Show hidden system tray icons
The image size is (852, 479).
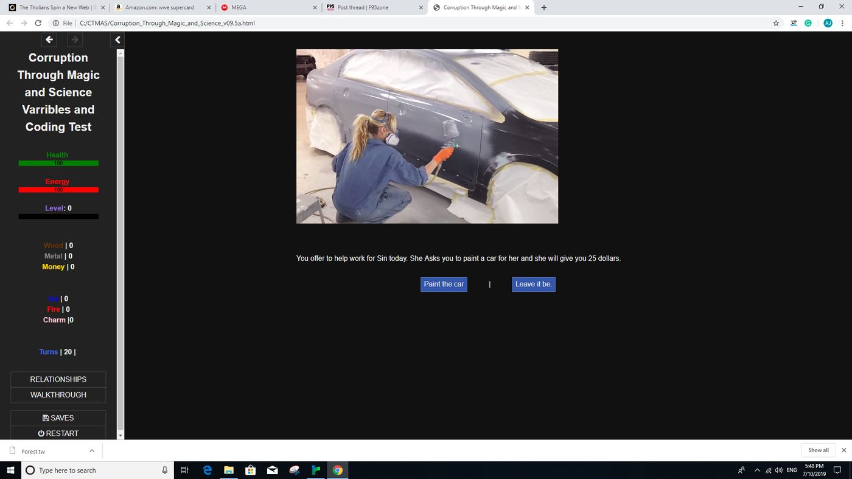pyautogui.click(x=757, y=470)
